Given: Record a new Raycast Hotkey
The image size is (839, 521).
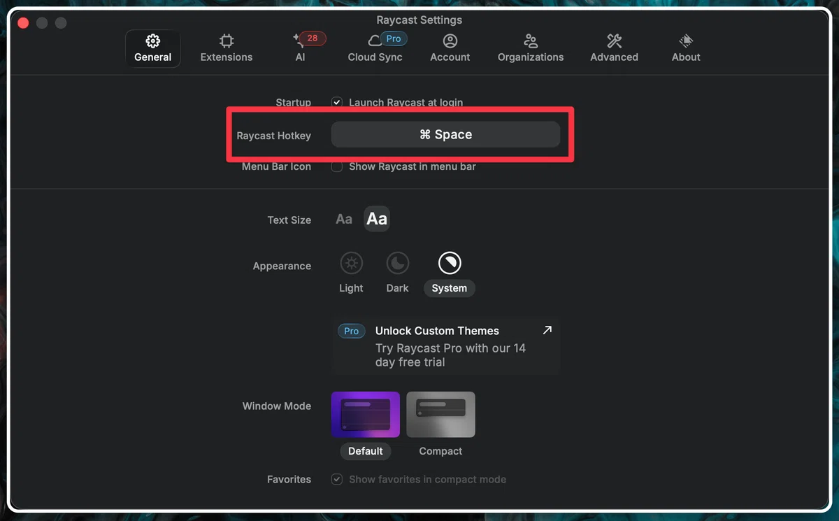Looking at the screenshot, I should coord(445,134).
